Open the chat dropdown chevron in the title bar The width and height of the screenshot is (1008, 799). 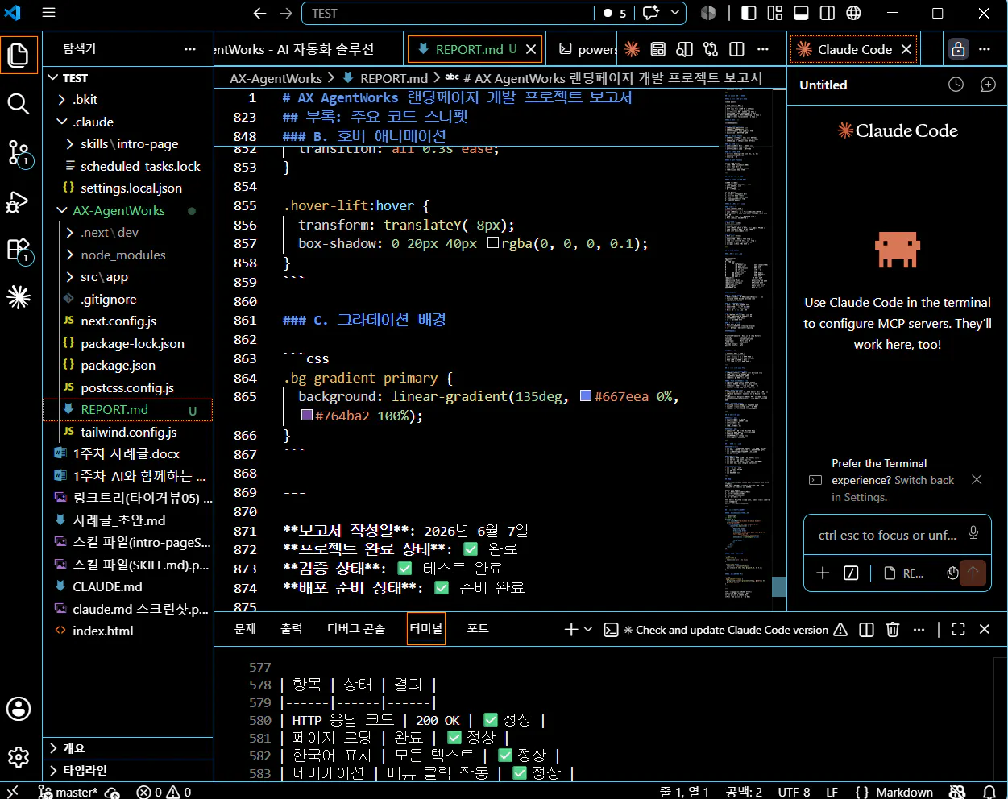click(675, 13)
